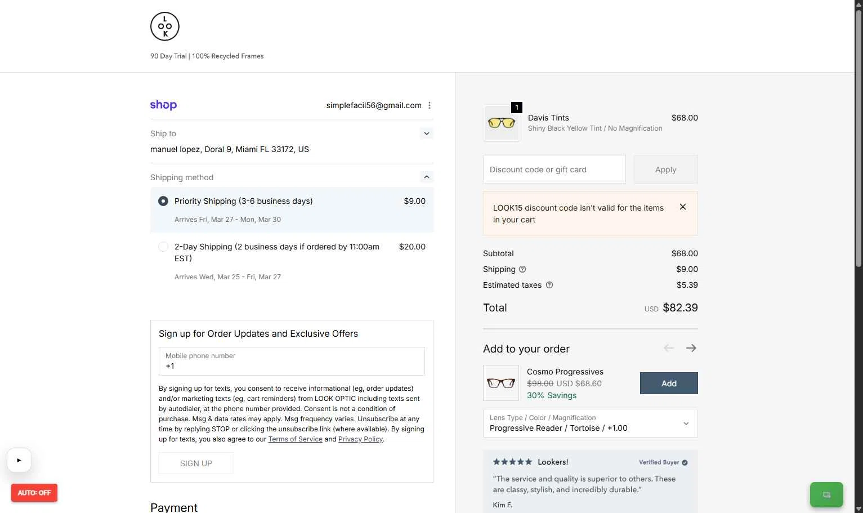Viewport: 863px width, 513px height.
Task: Click the Estimated taxes info icon
Action: pos(549,285)
